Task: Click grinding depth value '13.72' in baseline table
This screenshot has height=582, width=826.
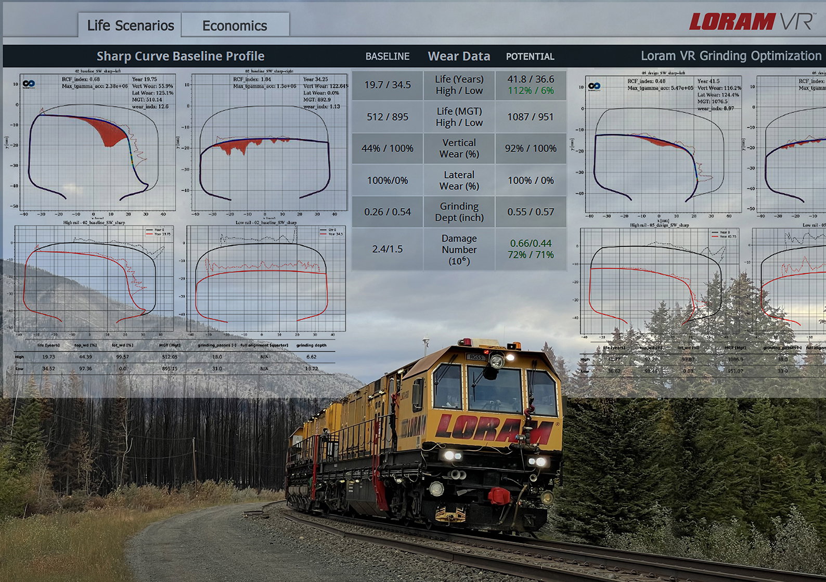Action: pyautogui.click(x=311, y=368)
